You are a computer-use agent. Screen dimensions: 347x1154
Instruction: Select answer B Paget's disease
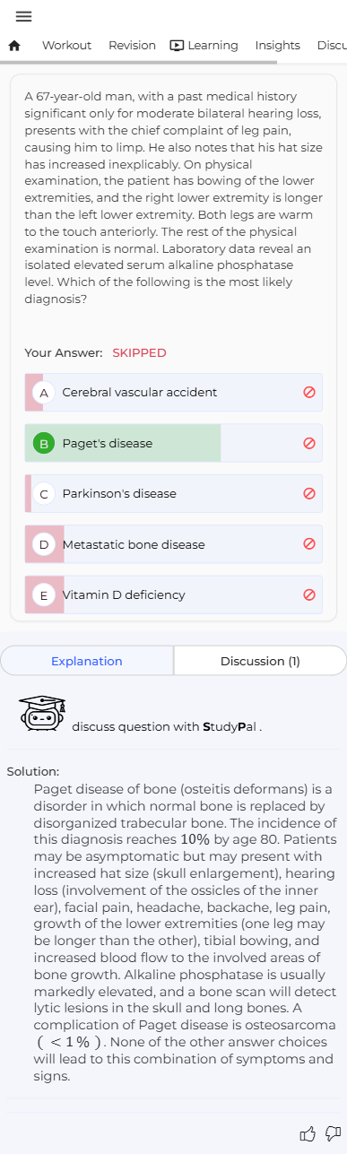click(173, 443)
